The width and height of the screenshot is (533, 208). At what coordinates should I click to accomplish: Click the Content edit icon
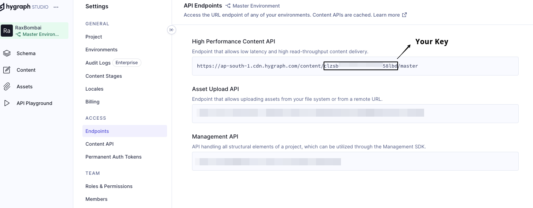coord(7,70)
